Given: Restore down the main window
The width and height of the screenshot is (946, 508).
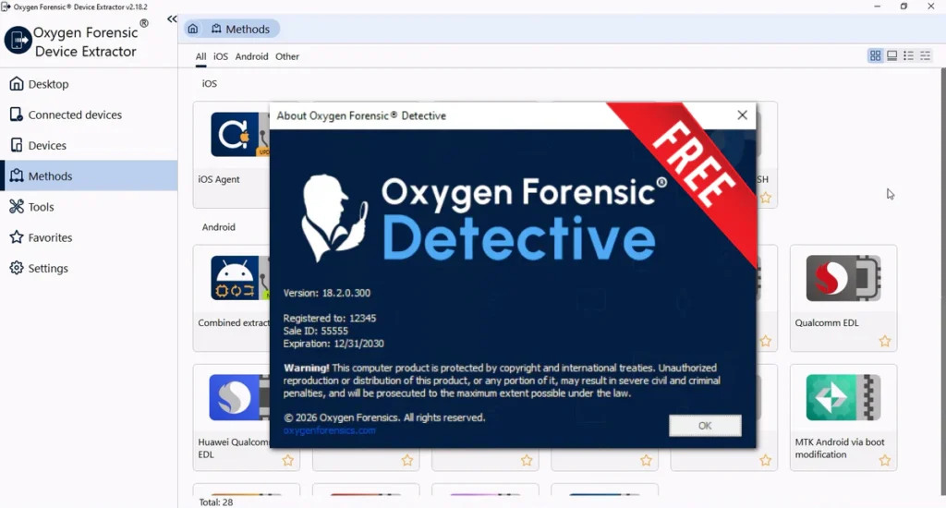Looking at the screenshot, I should [904, 6].
